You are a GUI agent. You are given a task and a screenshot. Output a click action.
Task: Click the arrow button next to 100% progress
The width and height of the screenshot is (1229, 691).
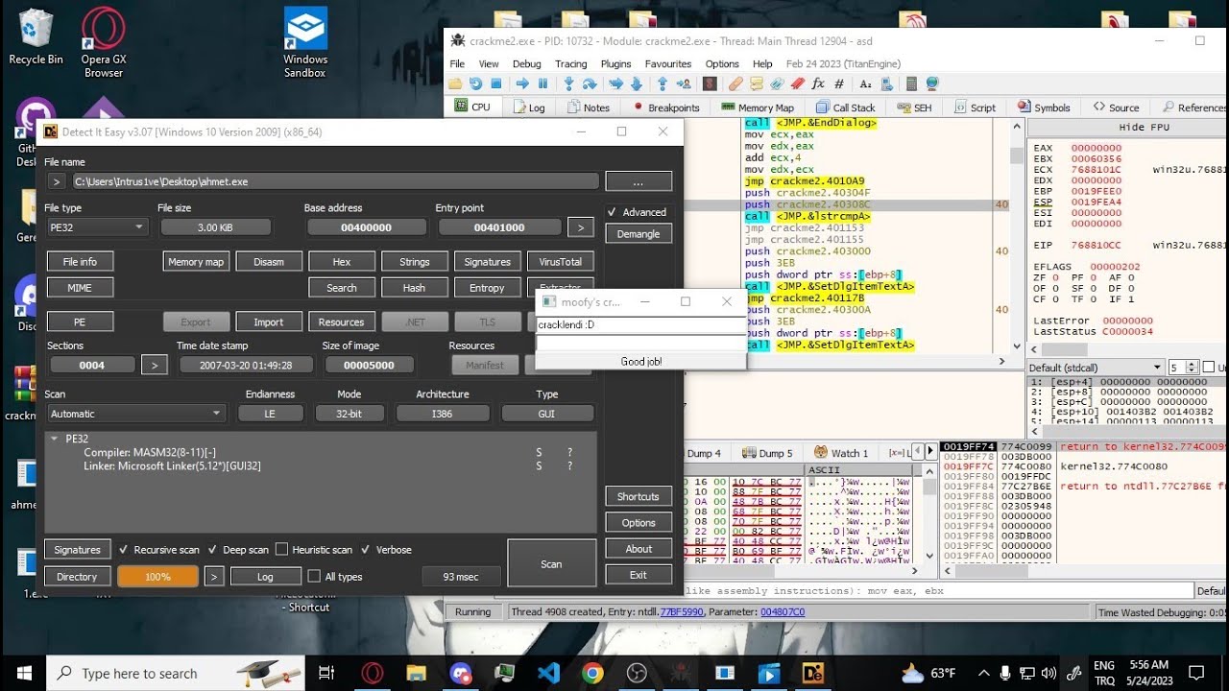click(215, 577)
